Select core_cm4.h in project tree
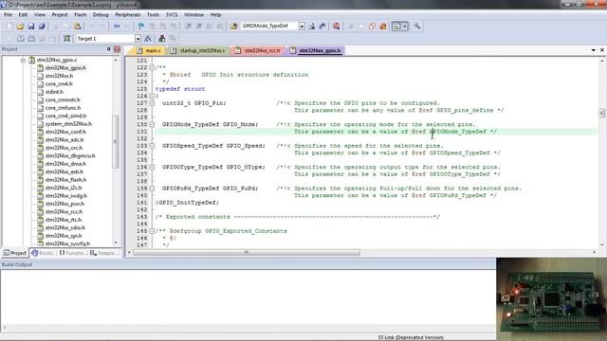 (x=59, y=84)
